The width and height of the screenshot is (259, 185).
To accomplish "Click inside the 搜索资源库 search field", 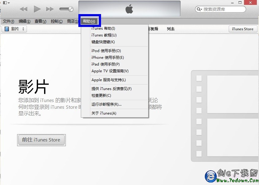I will [x=223, y=9].
